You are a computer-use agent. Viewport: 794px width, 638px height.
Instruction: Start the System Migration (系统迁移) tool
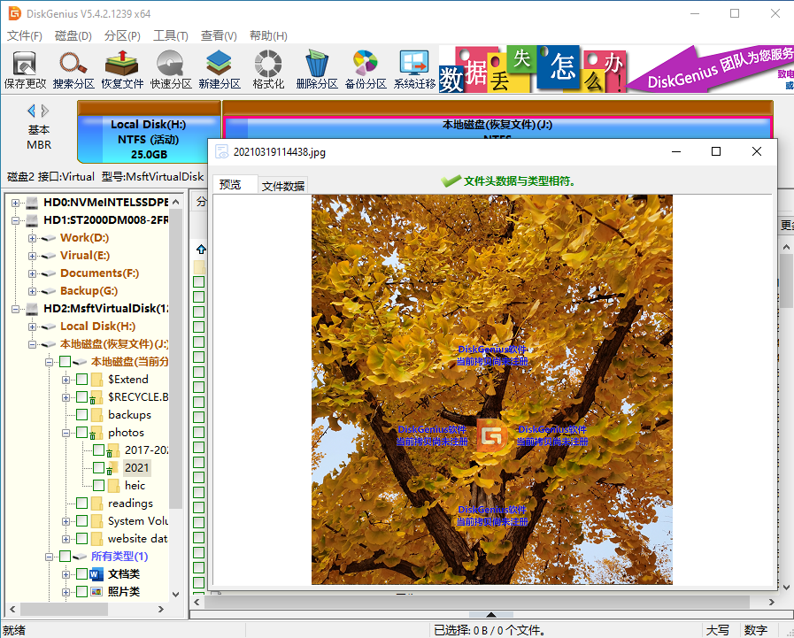pyautogui.click(x=414, y=69)
